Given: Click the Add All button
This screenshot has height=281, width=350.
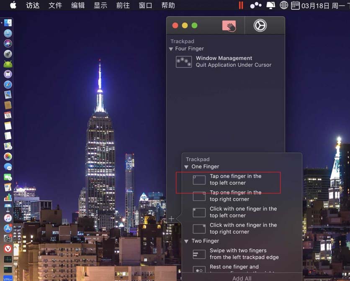Looking at the screenshot, I should click(242, 278).
